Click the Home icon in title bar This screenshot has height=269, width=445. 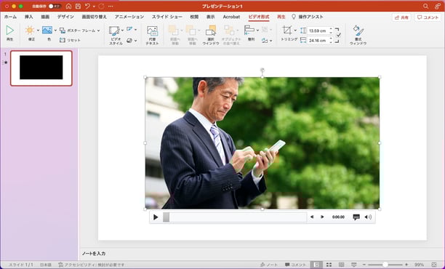[x=68, y=6]
